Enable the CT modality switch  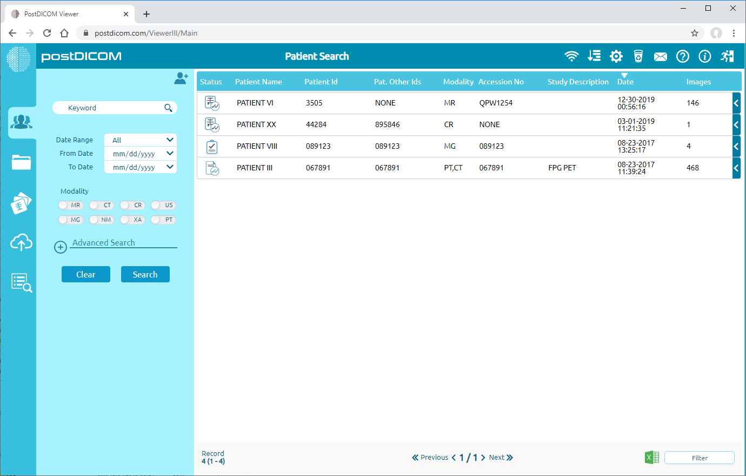(102, 205)
